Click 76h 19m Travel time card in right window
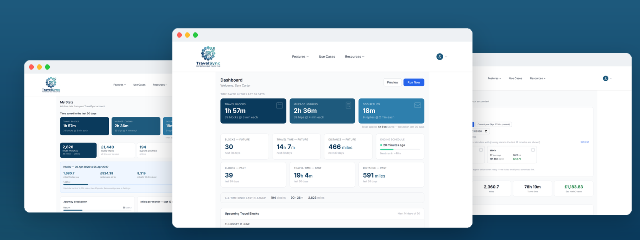 click(532, 188)
